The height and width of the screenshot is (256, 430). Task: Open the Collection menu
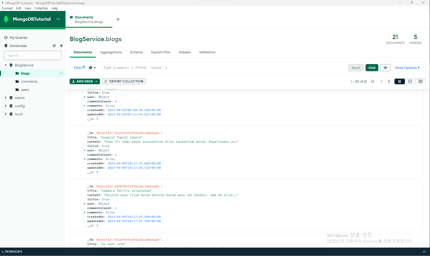point(41,8)
